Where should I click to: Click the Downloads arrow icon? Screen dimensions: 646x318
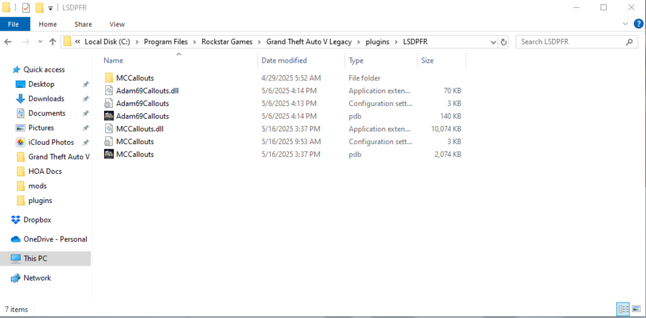click(21, 99)
